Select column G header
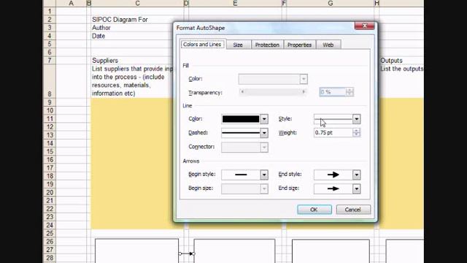467x263 pixels. pos(331,3)
